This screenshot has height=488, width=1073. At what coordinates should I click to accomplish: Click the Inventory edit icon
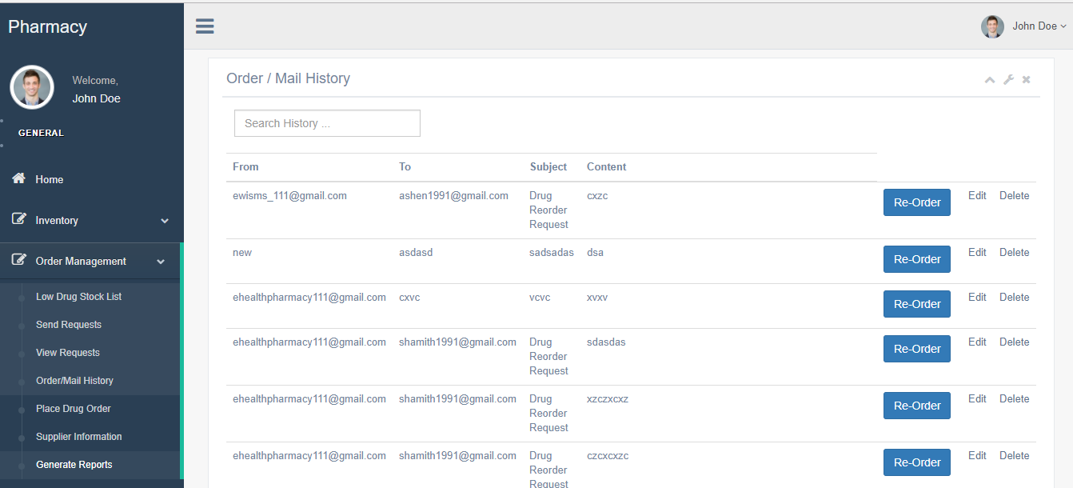(x=19, y=219)
